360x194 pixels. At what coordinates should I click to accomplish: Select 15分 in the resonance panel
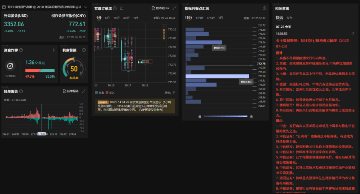[188, 18]
